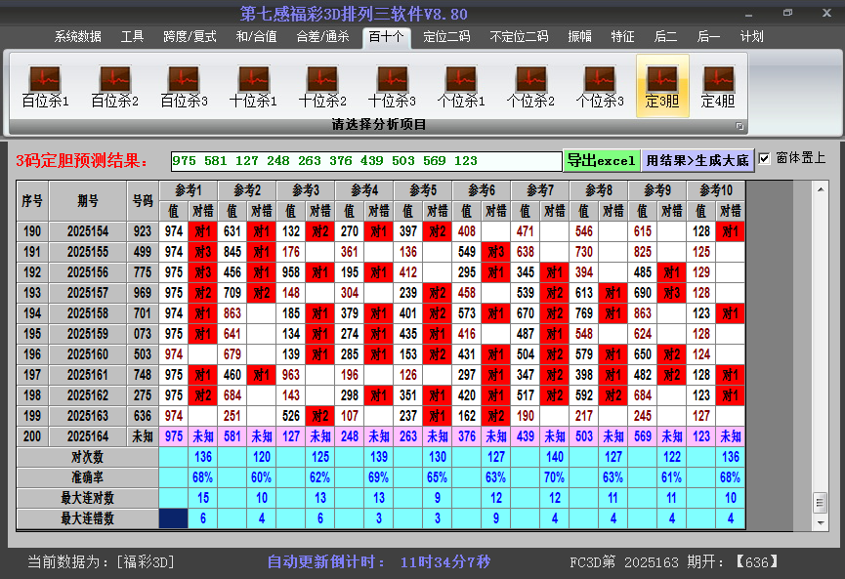Click the table vertical scrollbar thumb
The image size is (845, 579).
click(x=821, y=503)
